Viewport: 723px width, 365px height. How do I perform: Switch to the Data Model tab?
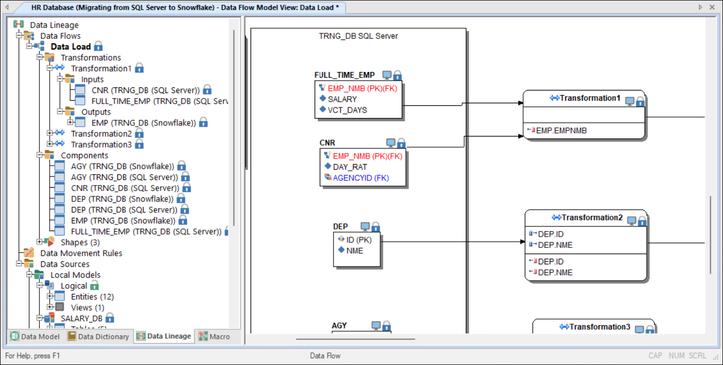pos(35,336)
